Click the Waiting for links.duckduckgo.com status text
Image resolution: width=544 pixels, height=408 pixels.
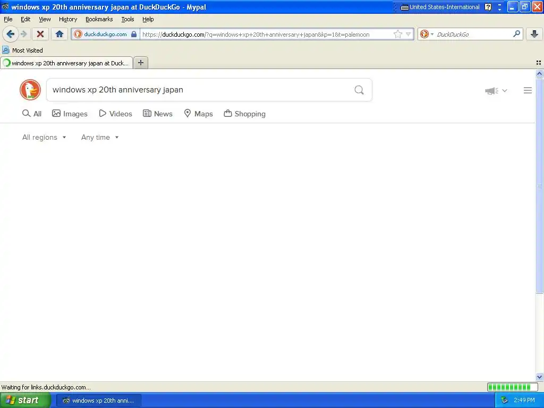(46, 387)
